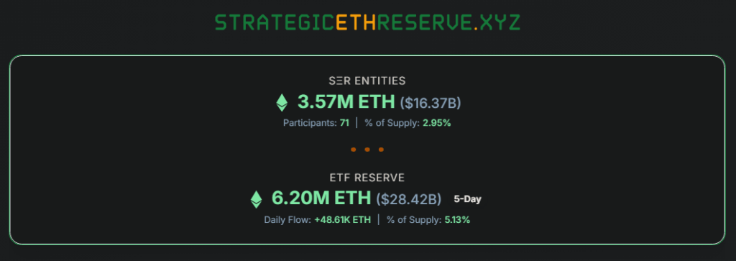The height and width of the screenshot is (261, 736).
Task: Select the SER ENTITIES heading
Action: tap(367, 81)
